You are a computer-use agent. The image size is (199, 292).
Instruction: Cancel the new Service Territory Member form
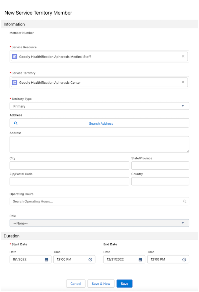click(x=76, y=283)
